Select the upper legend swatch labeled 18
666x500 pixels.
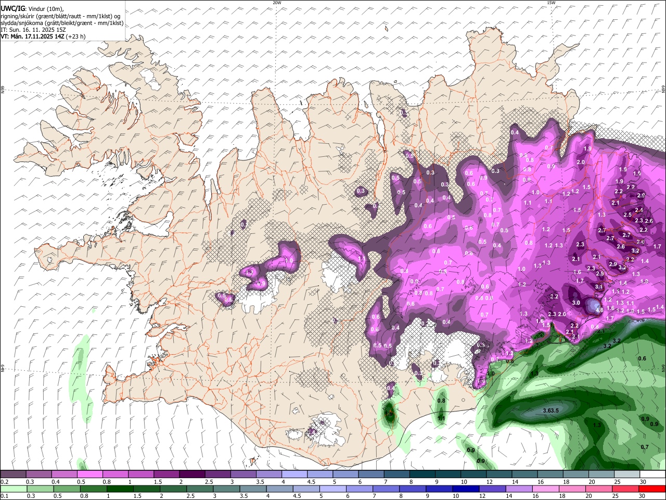click(575, 474)
